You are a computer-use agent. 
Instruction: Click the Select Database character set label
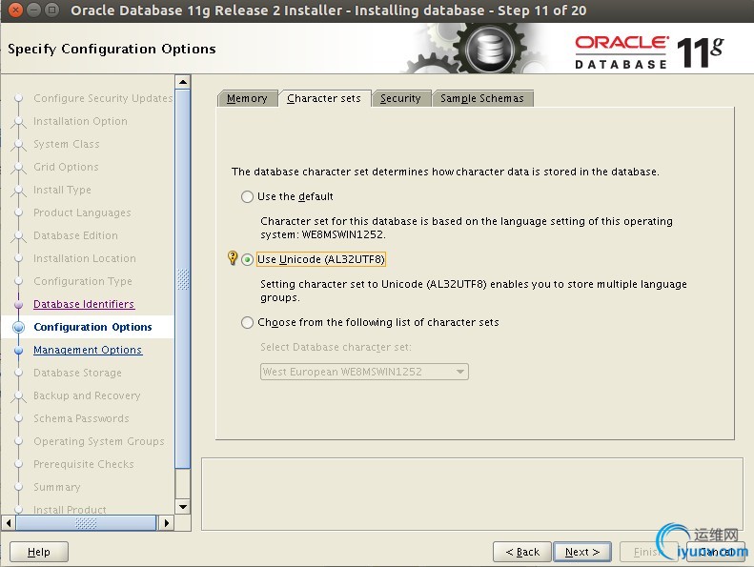(336, 347)
